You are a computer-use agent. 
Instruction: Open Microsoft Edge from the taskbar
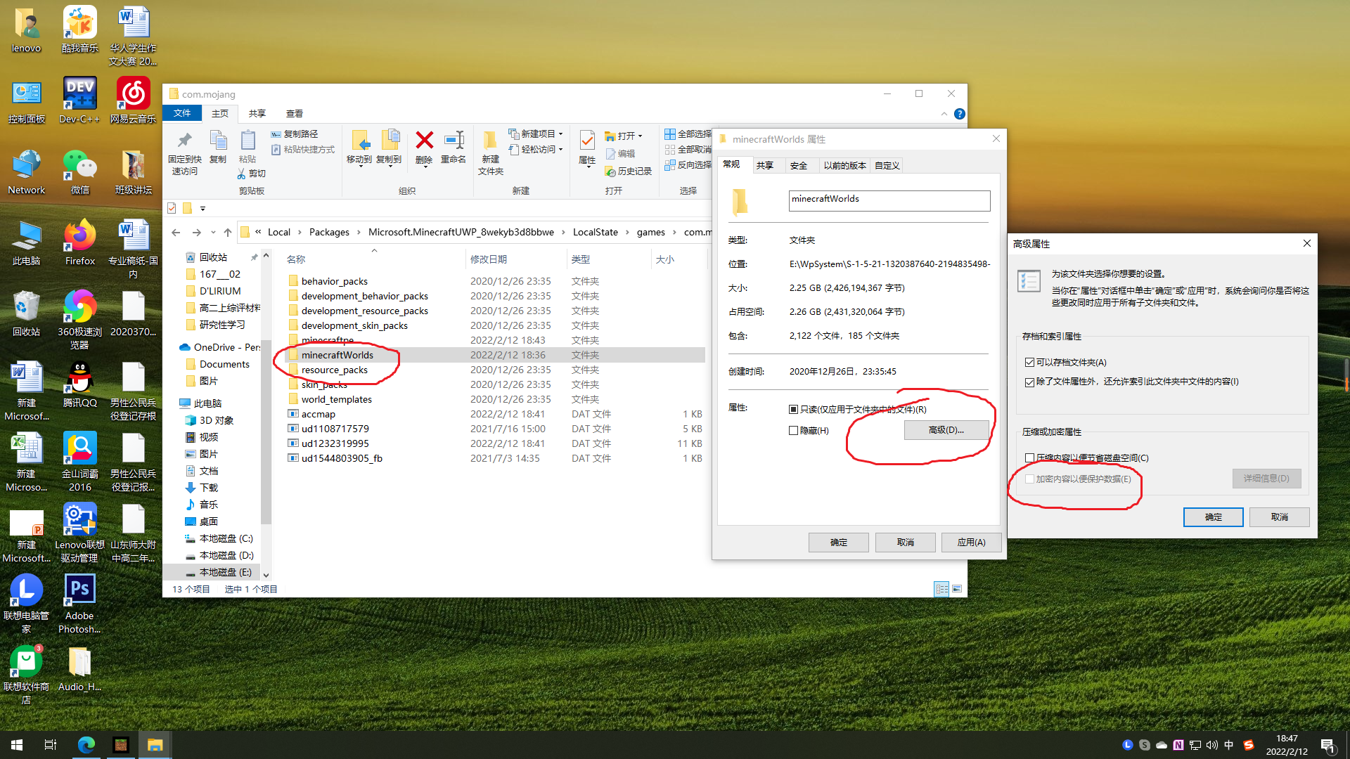pos(86,745)
